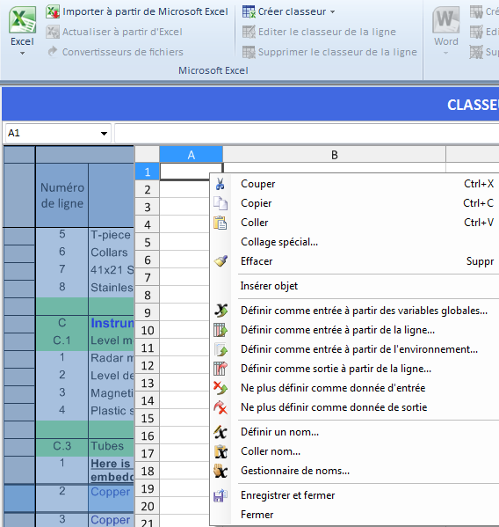
Task: Select Couper menu entry text
Action: pos(257,184)
